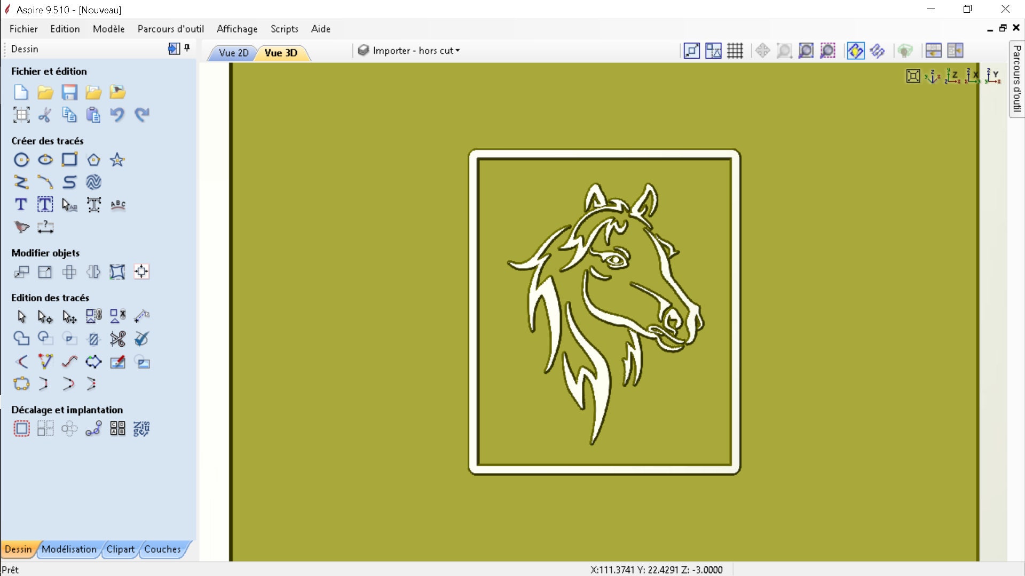Viewport: 1025px width, 576px height.
Task: Open the Modélisation tab at the bottom
Action: pos(69,549)
